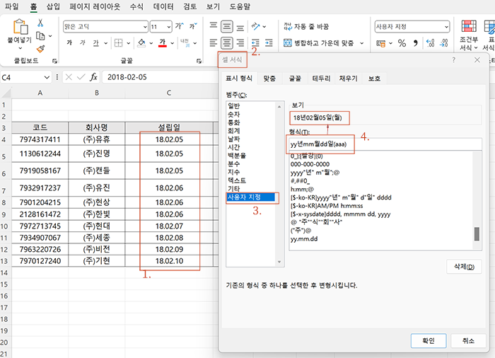Click 자동 줄 바꿈 wrap text
Screen dimensions: 495x358
pos(306,27)
